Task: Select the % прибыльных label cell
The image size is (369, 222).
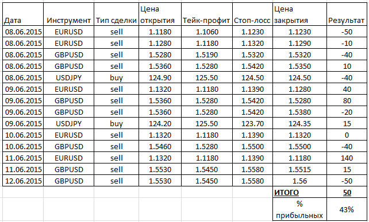Action: 299,209
